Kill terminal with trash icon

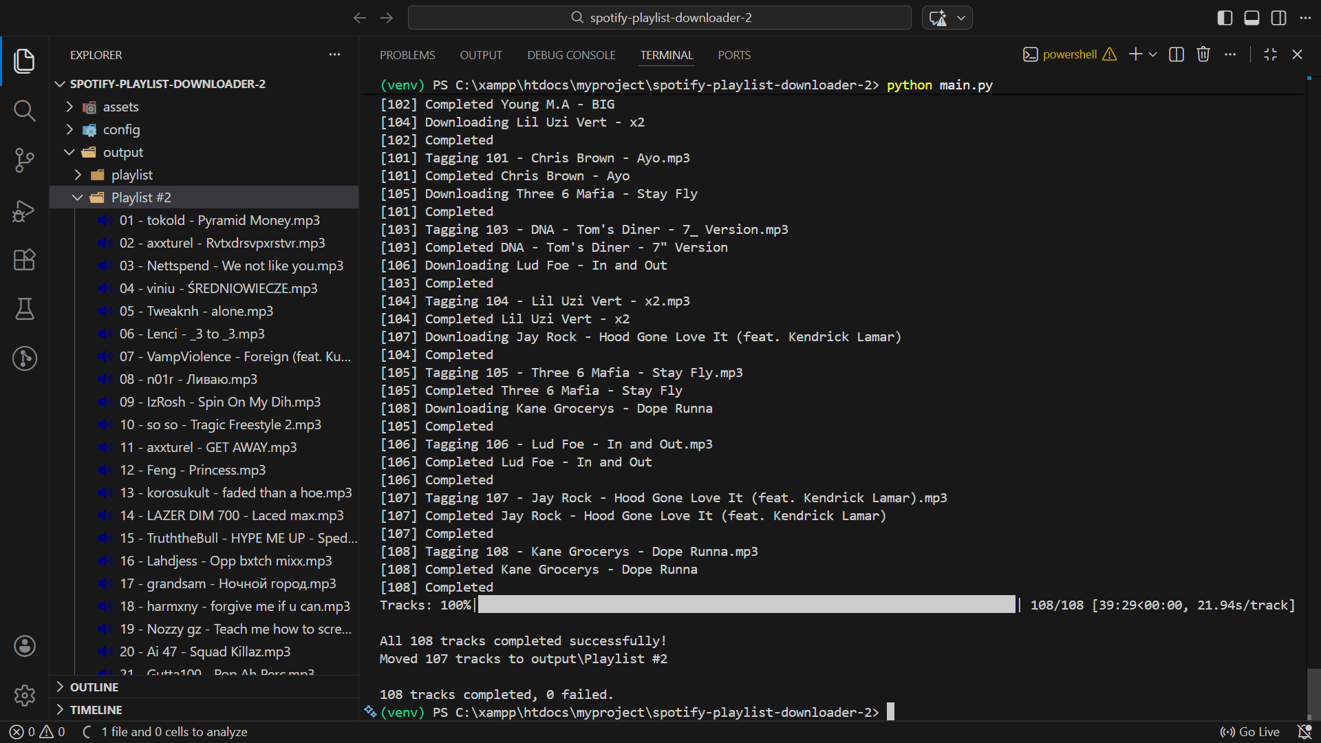(x=1203, y=54)
